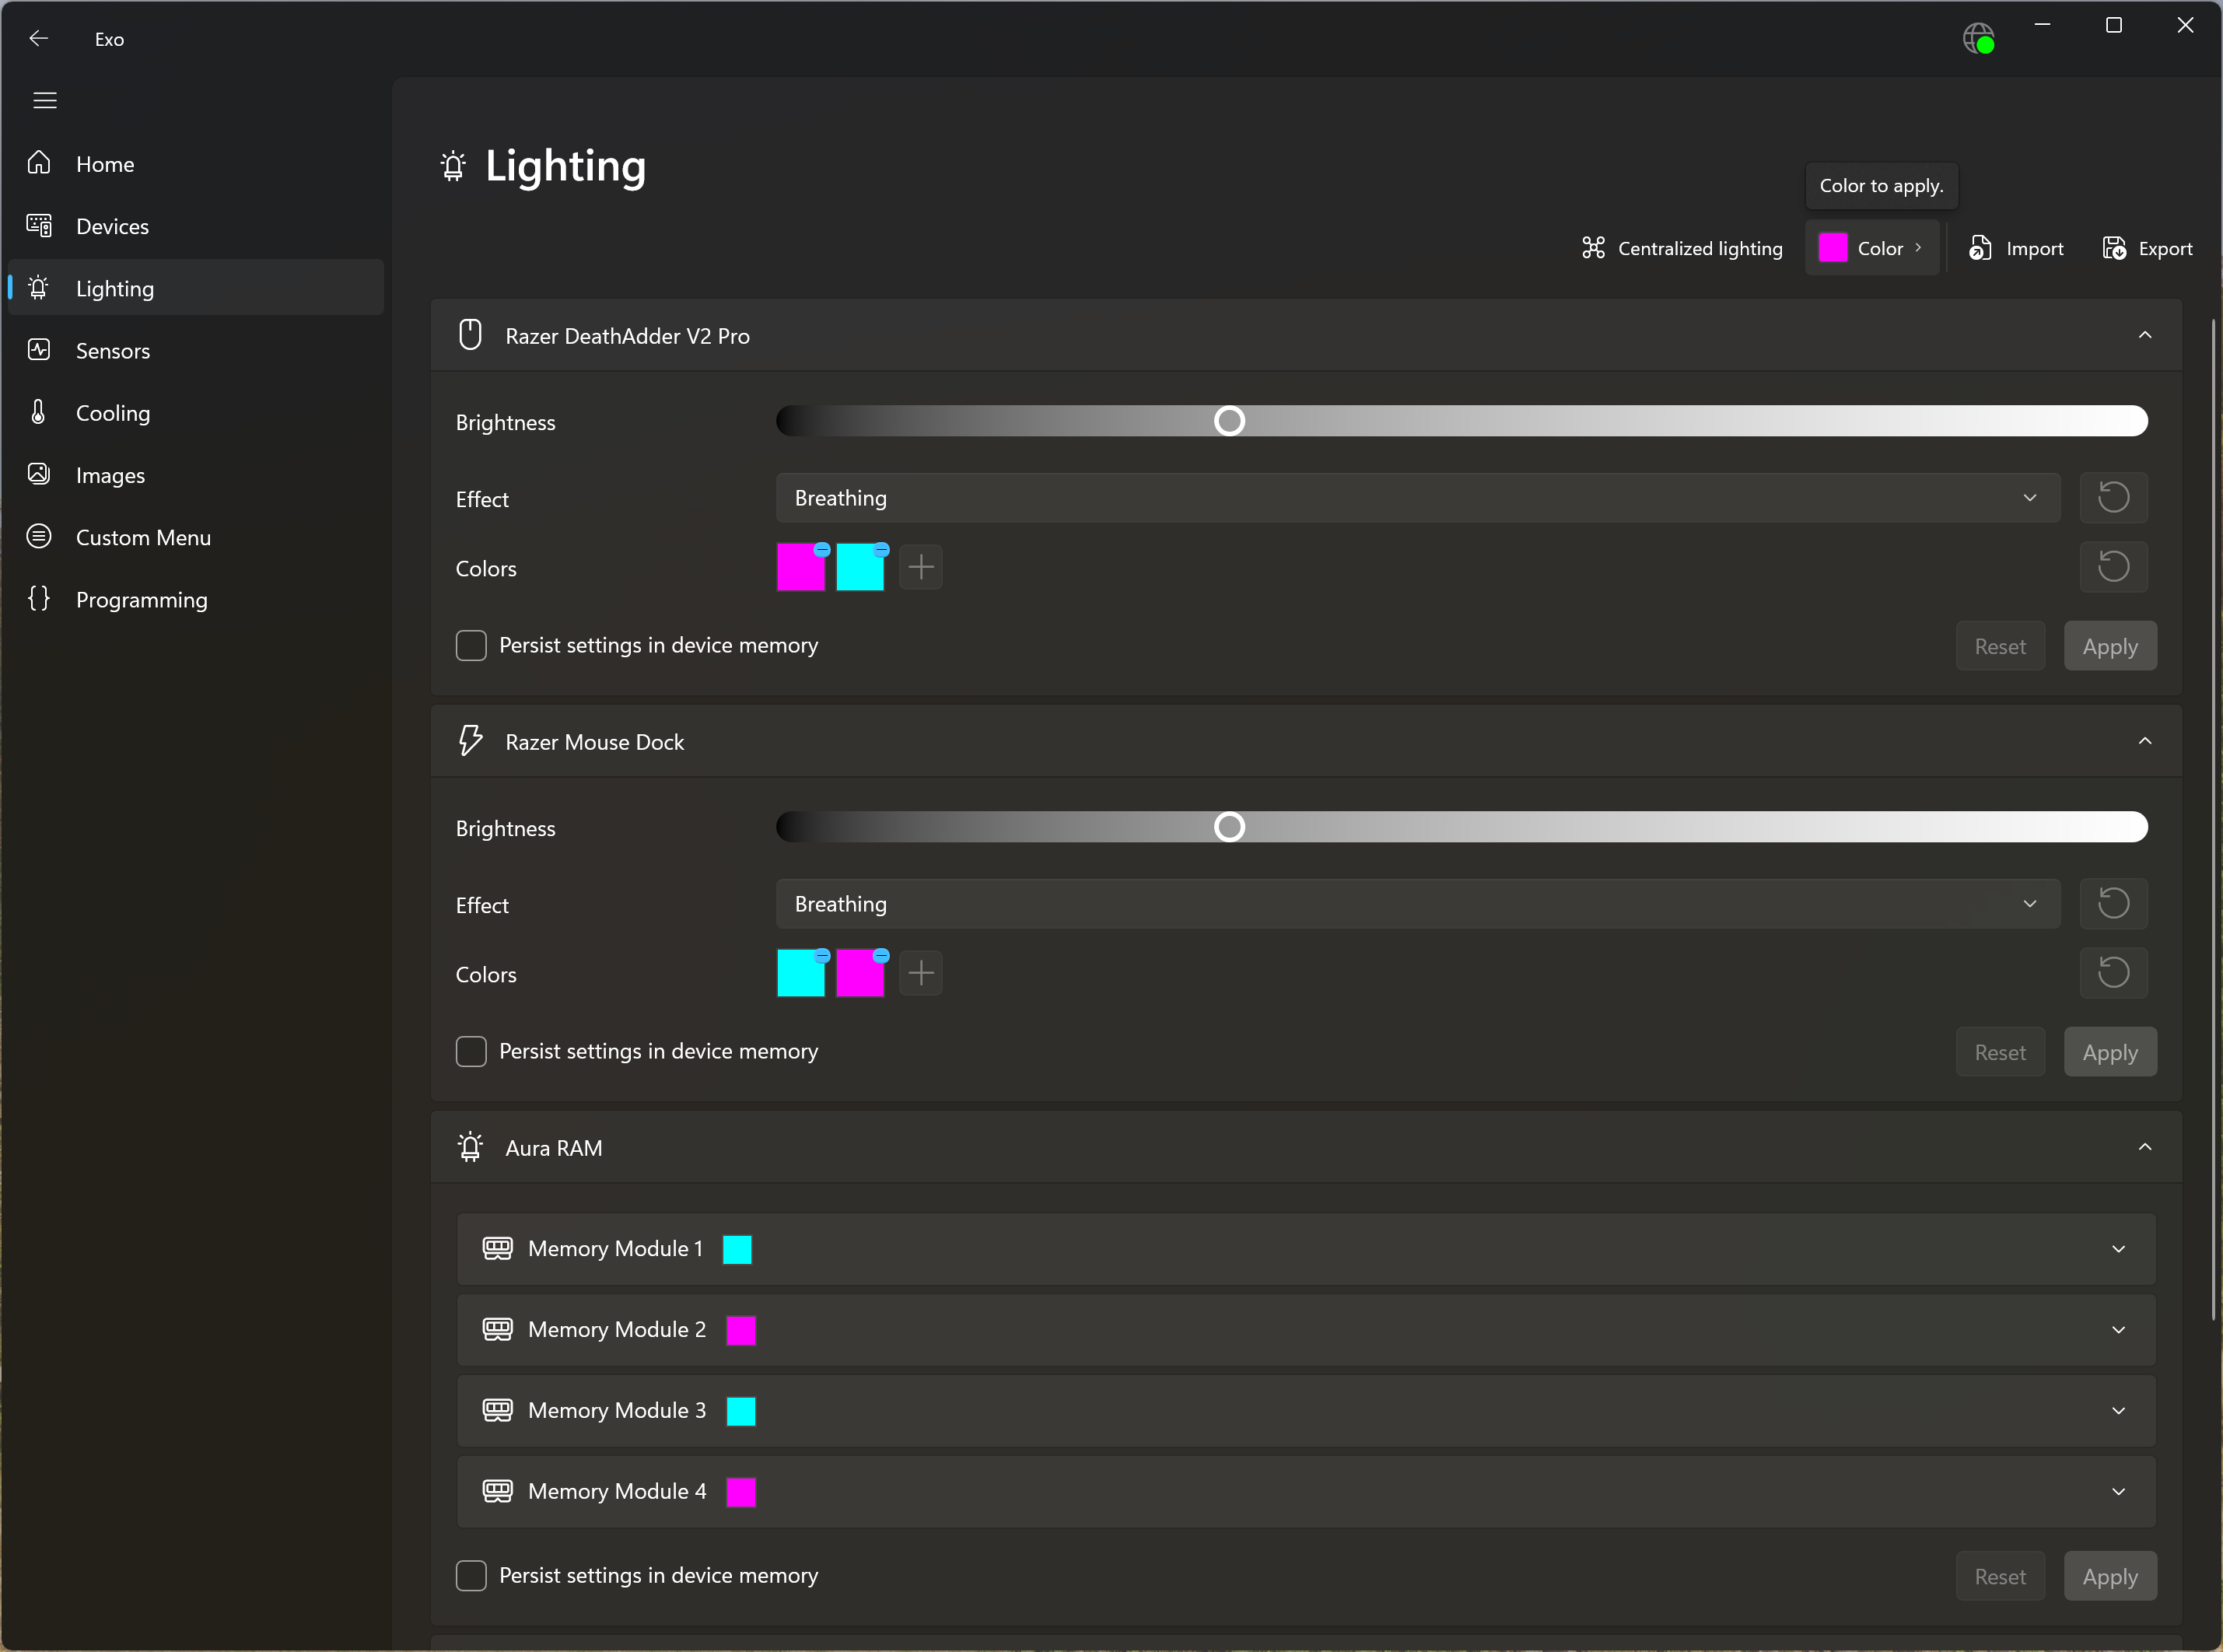Open the Razer Mouse Dock Effect dropdown
The height and width of the screenshot is (1652, 2223).
coord(1417,904)
